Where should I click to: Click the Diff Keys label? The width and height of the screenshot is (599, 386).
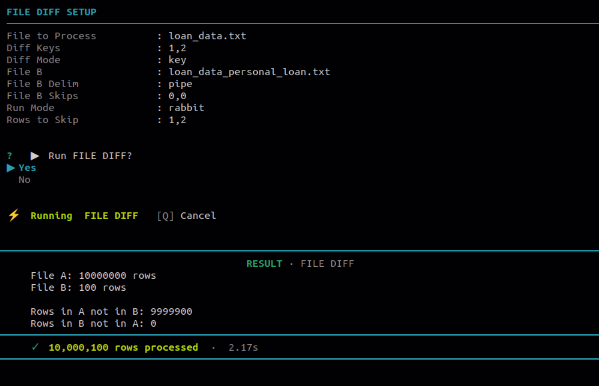[33, 48]
